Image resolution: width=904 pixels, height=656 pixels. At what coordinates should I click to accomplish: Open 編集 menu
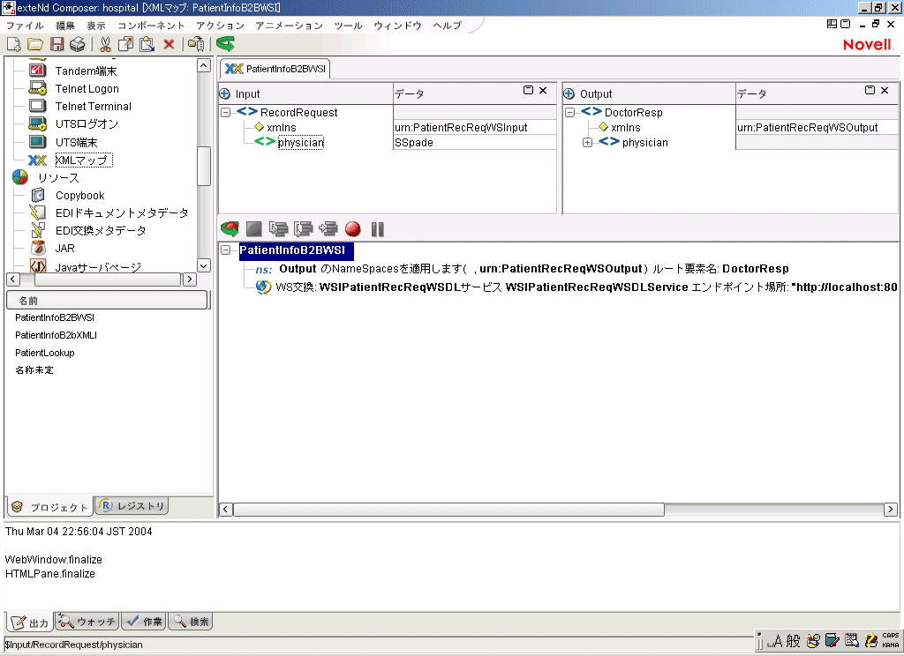[65, 26]
